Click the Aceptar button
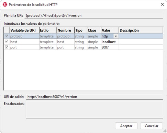 126,126
